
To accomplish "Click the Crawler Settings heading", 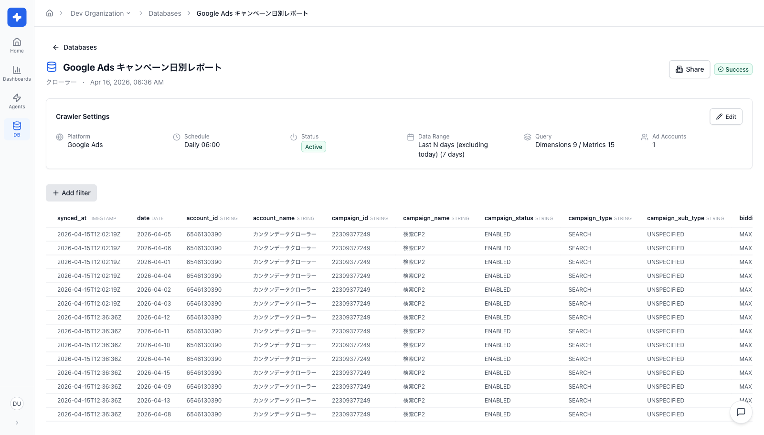I will click(83, 117).
